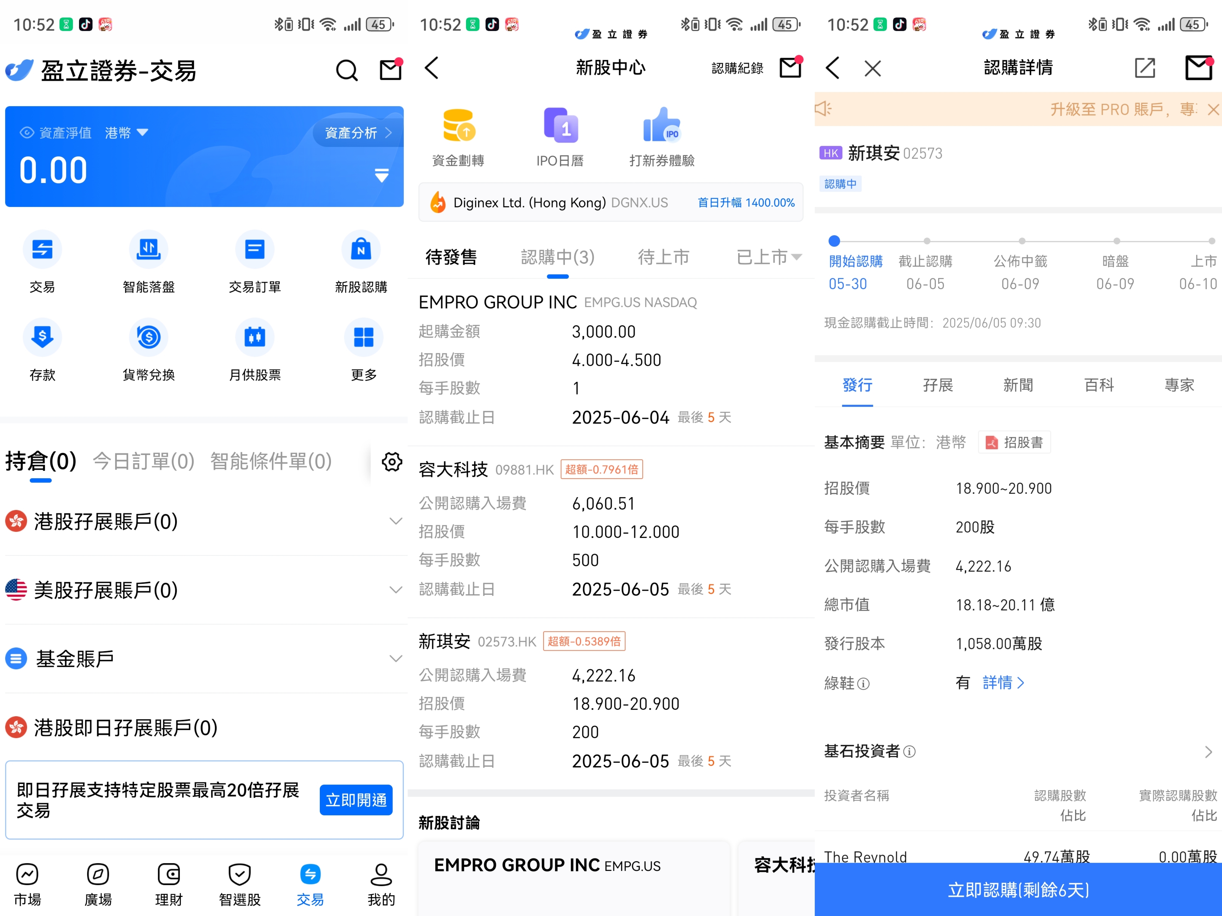Expand the 基金賬戶 row
The width and height of the screenshot is (1222, 916).
(204, 659)
